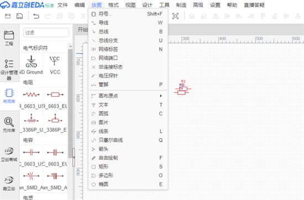Click the panel collapse handle
This screenshot has width=304, height=200.
click(x=74, y=157)
